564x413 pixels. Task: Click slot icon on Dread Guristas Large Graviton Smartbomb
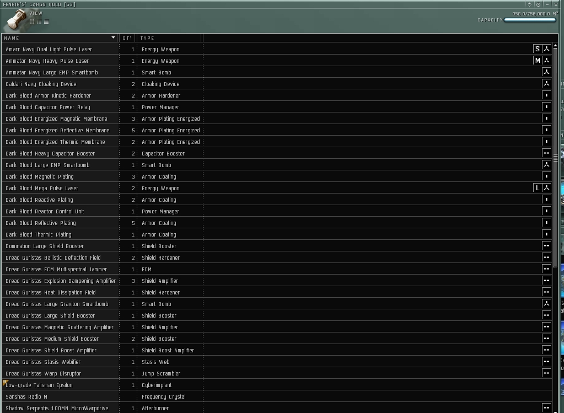coord(546,304)
